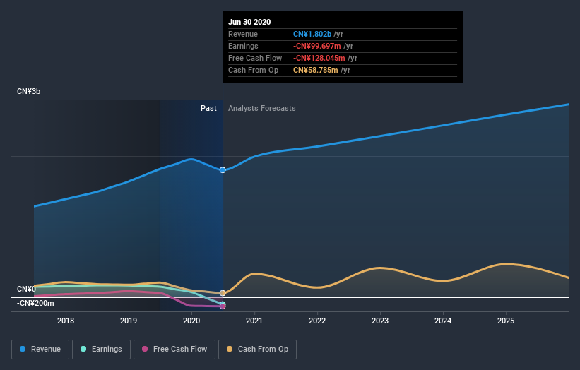Click the 2025 x-axis label
The height and width of the screenshot is (370, 580).
pos(506,321)
